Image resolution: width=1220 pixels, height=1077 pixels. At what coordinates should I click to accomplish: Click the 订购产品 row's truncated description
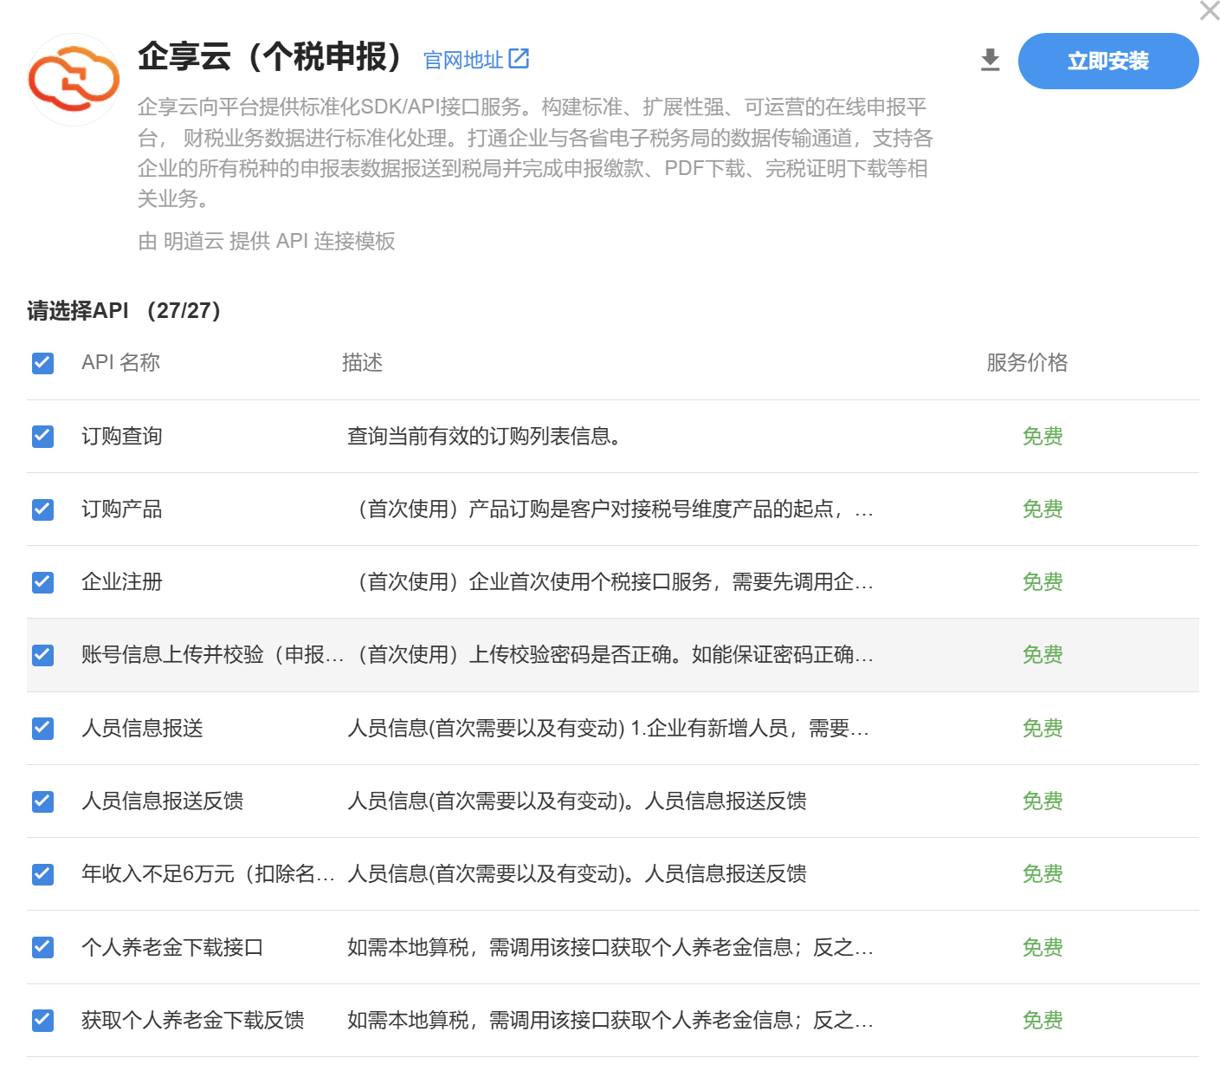(x=610, y=509)
